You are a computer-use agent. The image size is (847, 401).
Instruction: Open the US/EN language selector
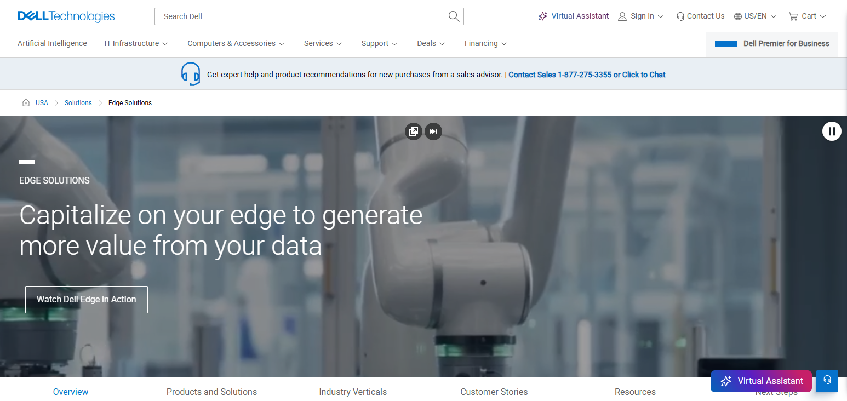[x=756, y=16]
